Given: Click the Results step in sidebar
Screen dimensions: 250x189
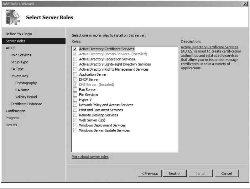Looking at the screenshot, I should (x=11, y=125).
